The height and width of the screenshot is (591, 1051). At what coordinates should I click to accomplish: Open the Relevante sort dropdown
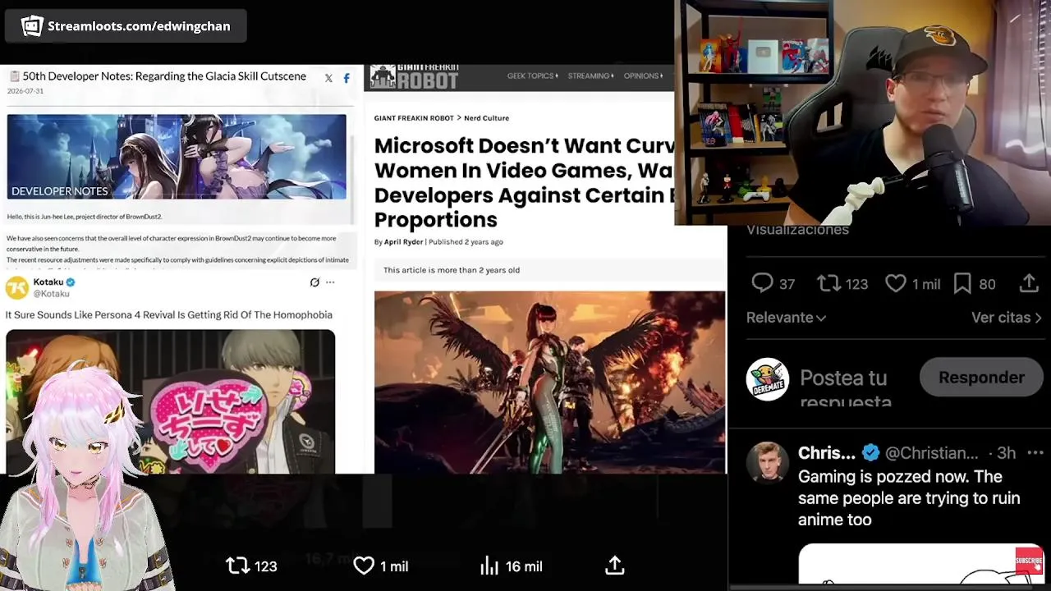[786, 318]
